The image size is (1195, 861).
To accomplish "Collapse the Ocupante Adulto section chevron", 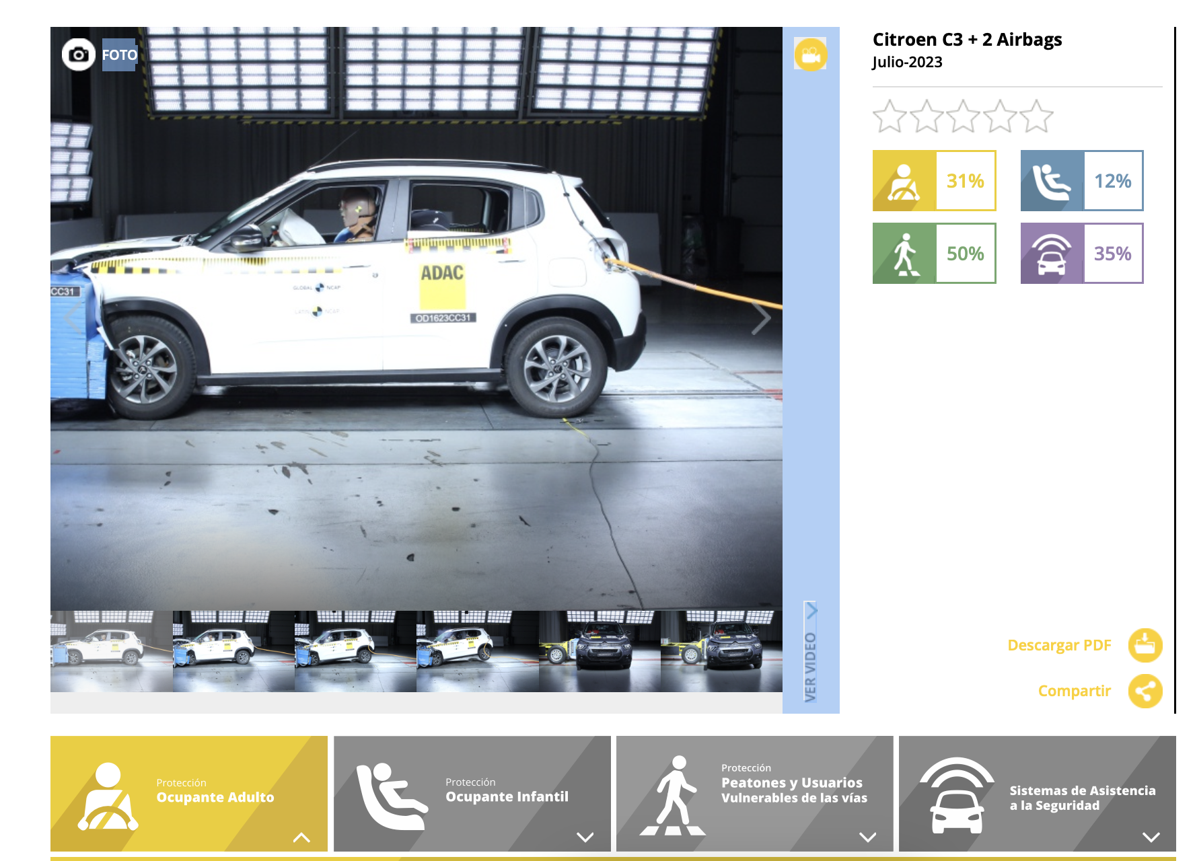I will click(301, 837).
